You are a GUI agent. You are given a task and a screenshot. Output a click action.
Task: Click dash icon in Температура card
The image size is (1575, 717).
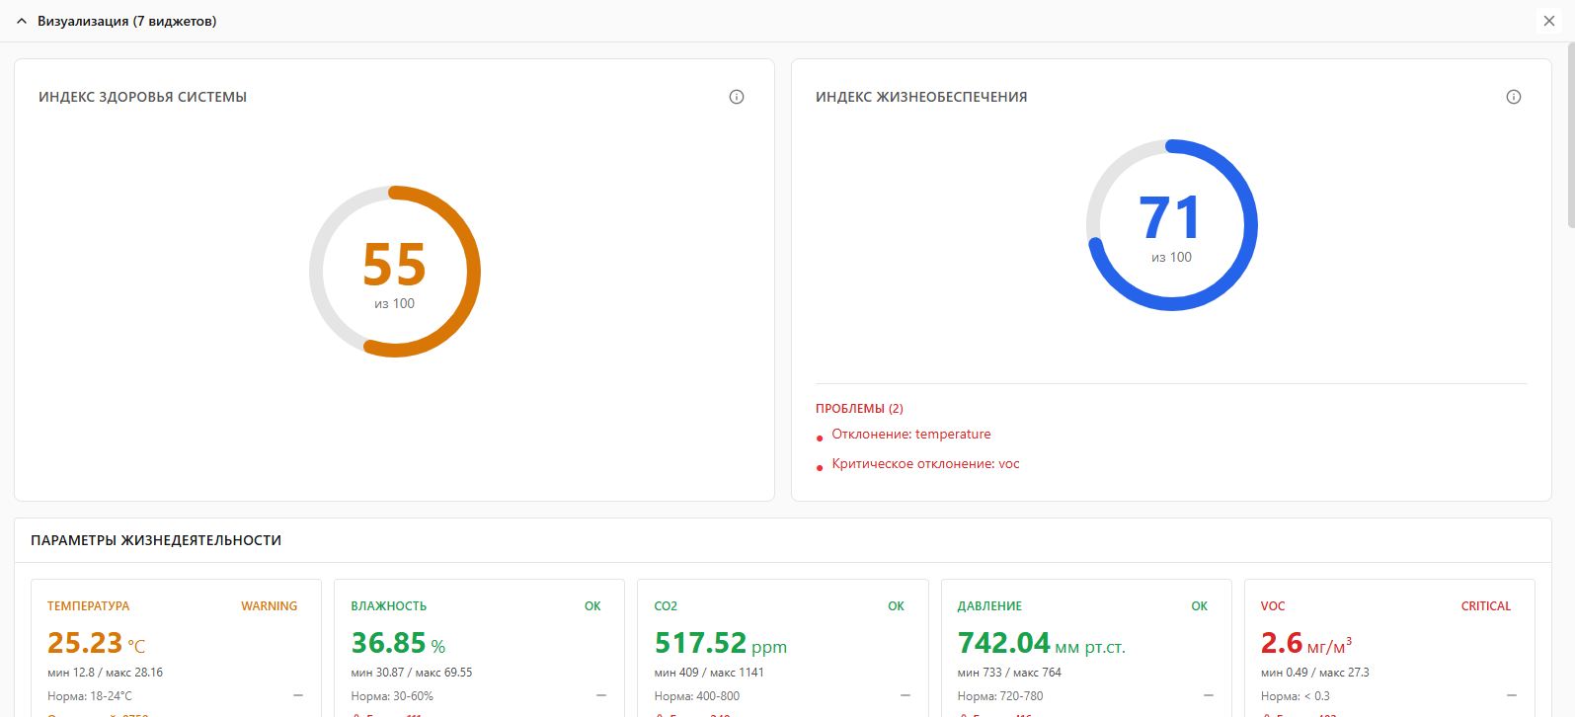(x=298, y=695)
